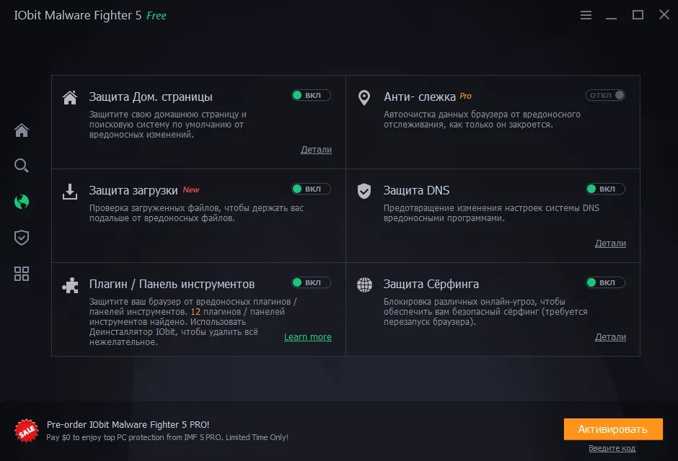
Task: Click the download icon of Защита загрузки
Action: click(x=70, y=192)
